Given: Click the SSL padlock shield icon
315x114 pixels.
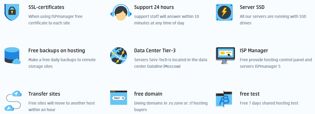Looking at the screenshot, I should pos(12,12).
